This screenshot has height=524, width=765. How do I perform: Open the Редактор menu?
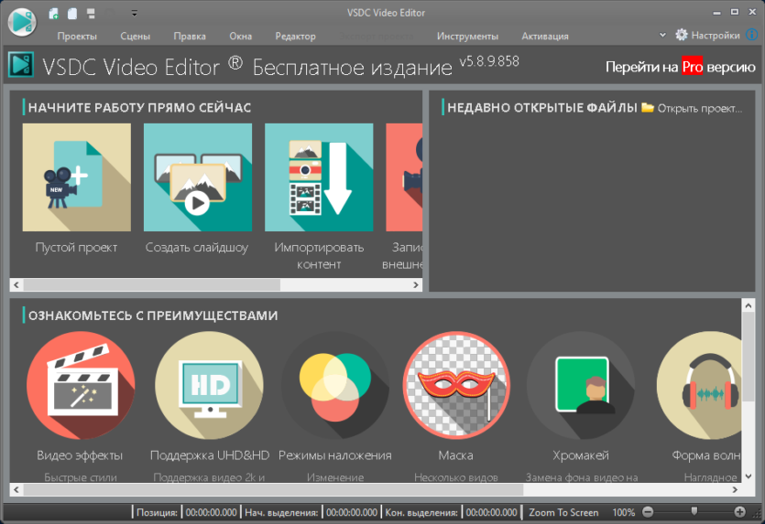point(295,36)
